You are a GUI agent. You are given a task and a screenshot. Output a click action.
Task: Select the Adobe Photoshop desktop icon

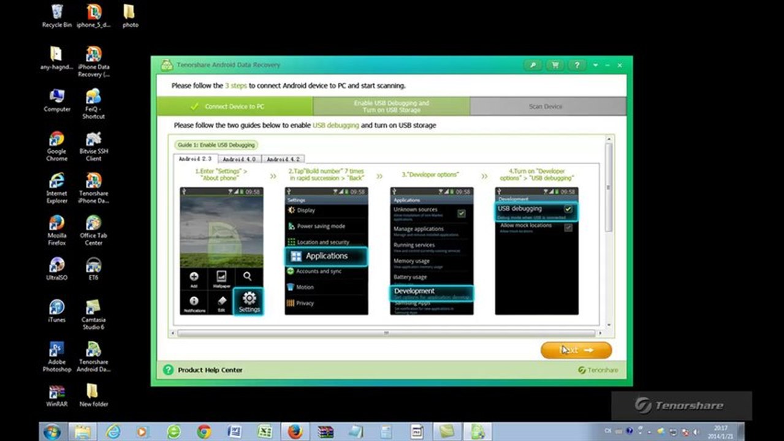(x=56, y=356)
